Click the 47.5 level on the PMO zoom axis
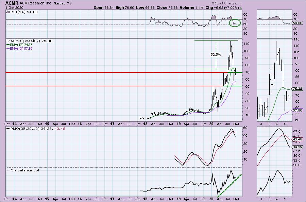 coord(296,131)
